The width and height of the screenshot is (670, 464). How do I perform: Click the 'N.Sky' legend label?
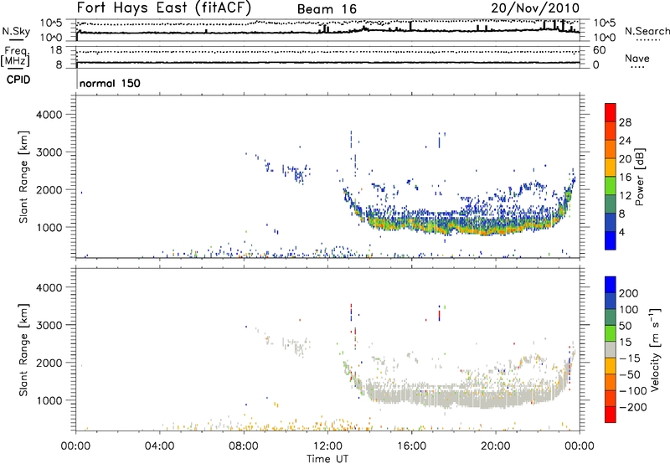pos(16,31)
